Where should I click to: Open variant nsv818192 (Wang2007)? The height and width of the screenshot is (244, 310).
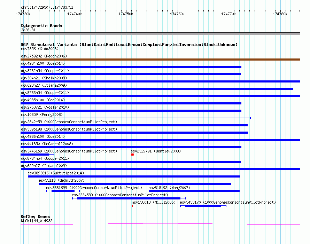(x=169, y=188)
